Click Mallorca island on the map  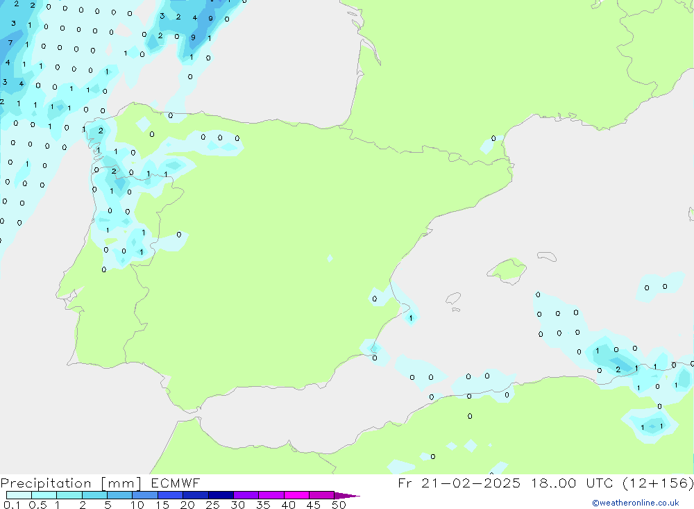point(507,270)
